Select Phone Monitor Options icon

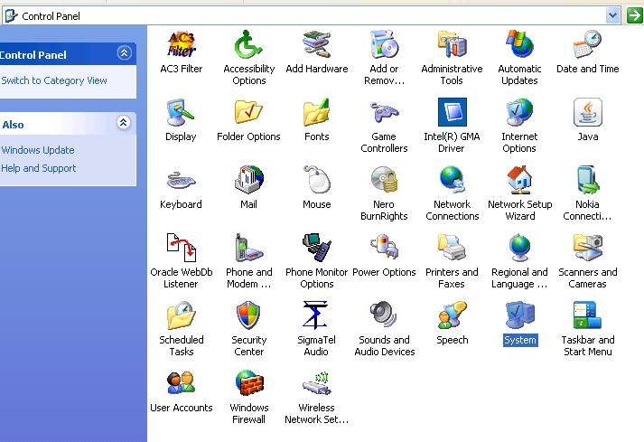(x=317, y=248)
